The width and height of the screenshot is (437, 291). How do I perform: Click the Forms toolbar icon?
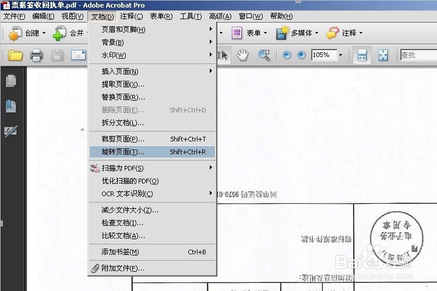click(x=237, y=33)
